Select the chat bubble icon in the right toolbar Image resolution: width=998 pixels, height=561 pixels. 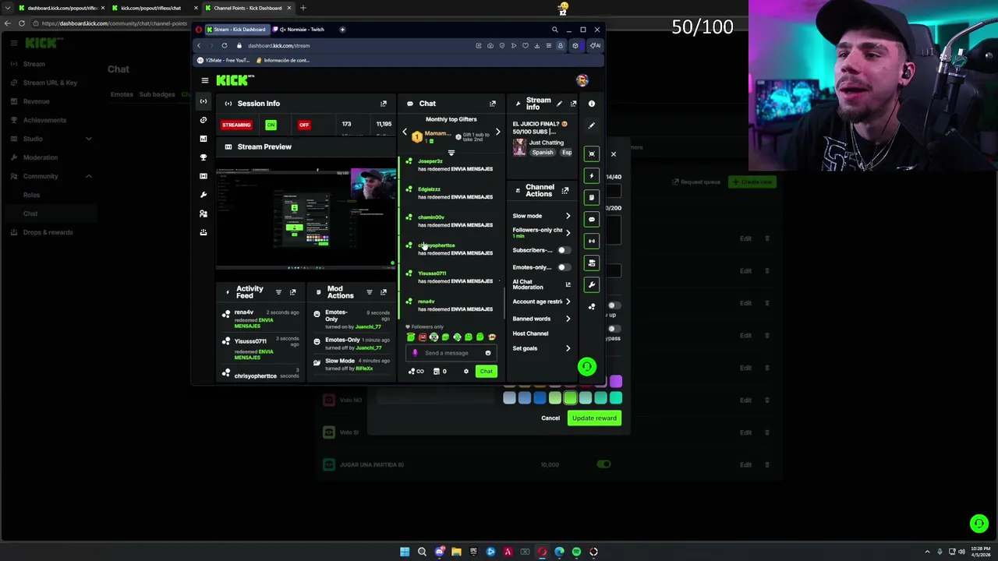(592, 220)
